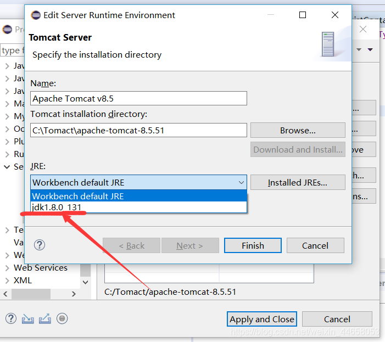Expand the XML tree node

(x=7, y=281)
